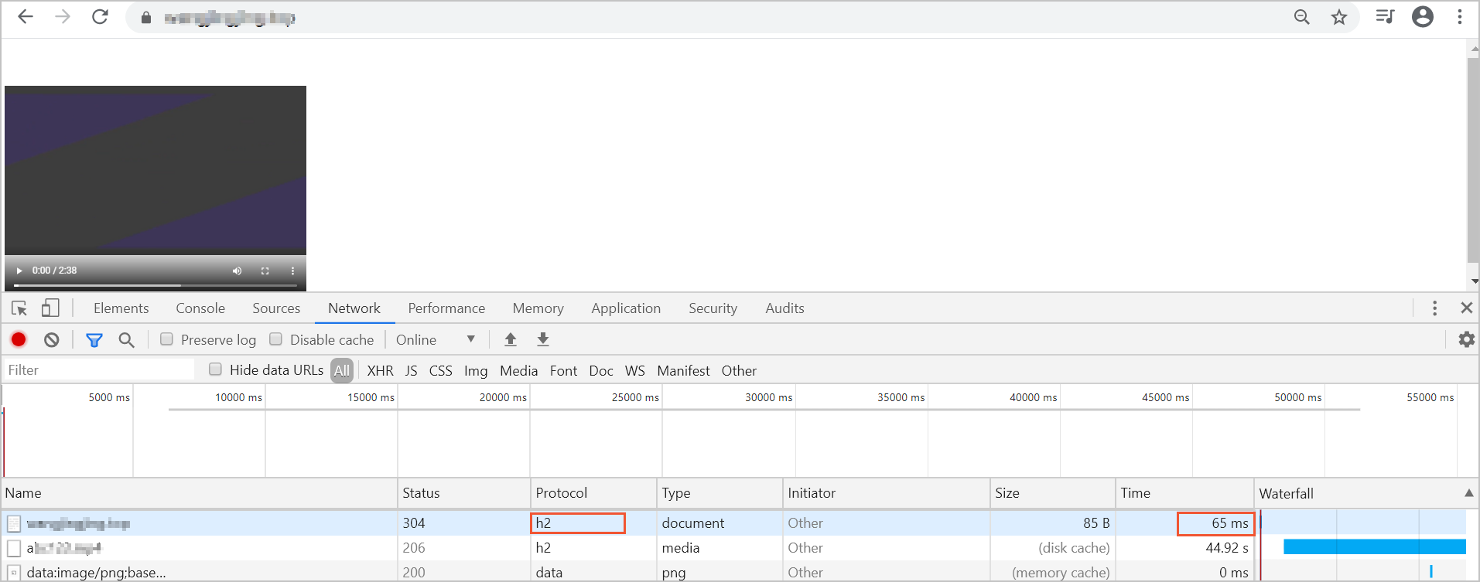Filter requests by CSS

click(x=440, y=370)
